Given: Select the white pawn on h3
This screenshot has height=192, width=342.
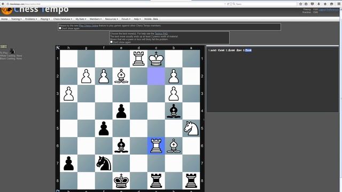Looking at the screenshot, I should pos(69,93).
